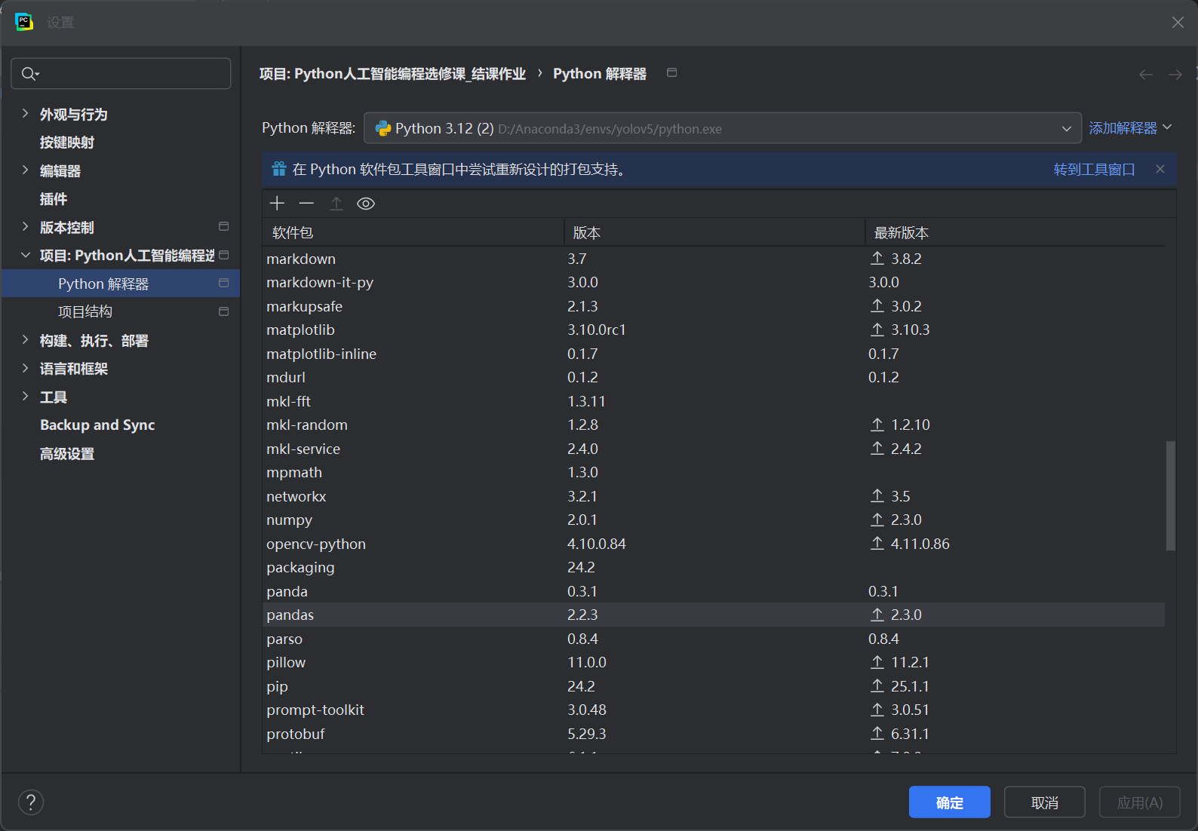Select the parso package row
1198x831 pixels.
point(714,639)
